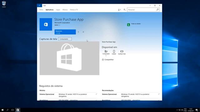Screen dimensions: 200x112
Task: Open the store bag screenshot thumbnail
Action: click(x=69, y=58)
